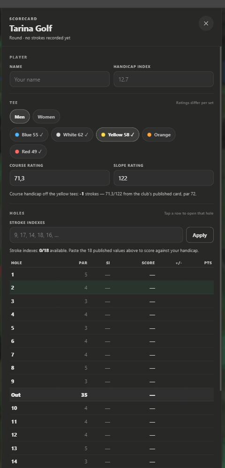This screenshot has height=468, width=225.
Task: Apply the stroke indexes
Action: (x=200, y=235)
